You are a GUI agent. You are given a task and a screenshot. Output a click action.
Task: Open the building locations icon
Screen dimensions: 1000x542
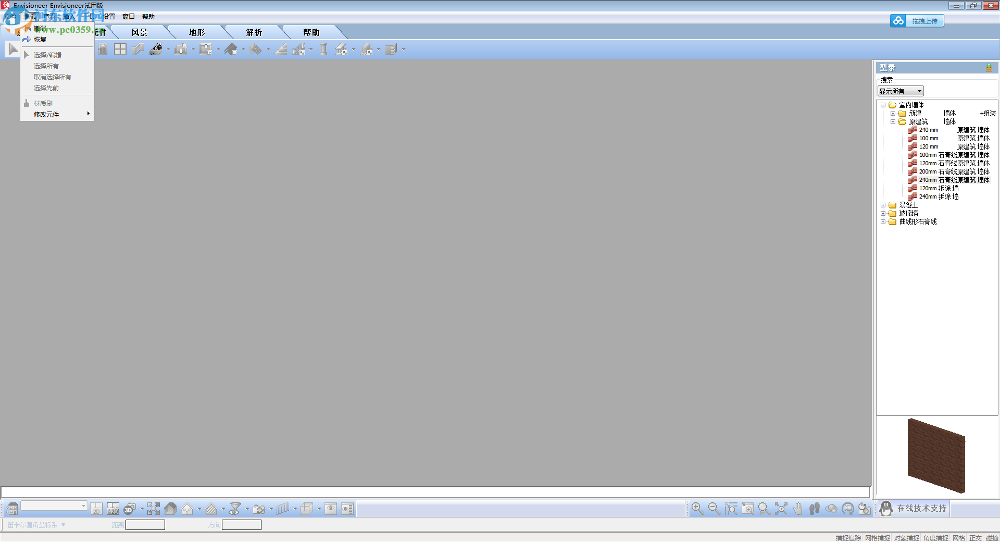[12, 509]
